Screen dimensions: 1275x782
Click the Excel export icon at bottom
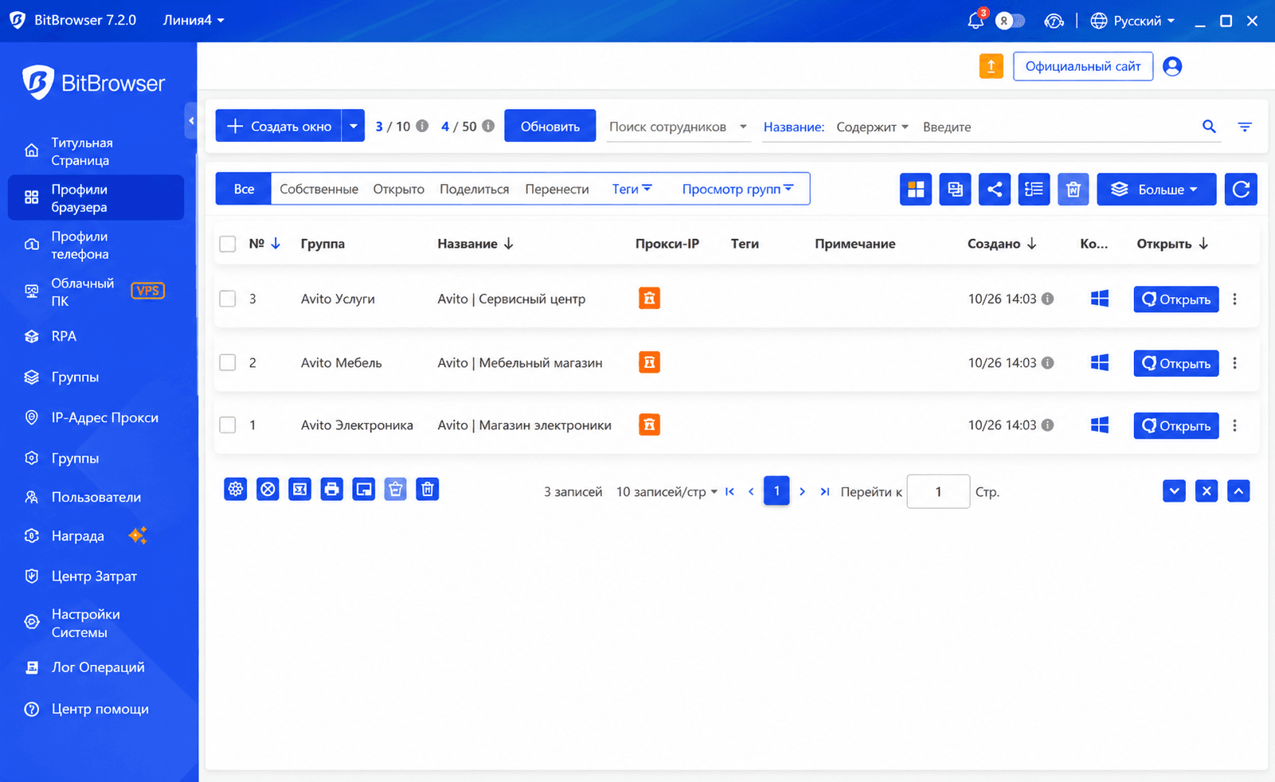299,489
